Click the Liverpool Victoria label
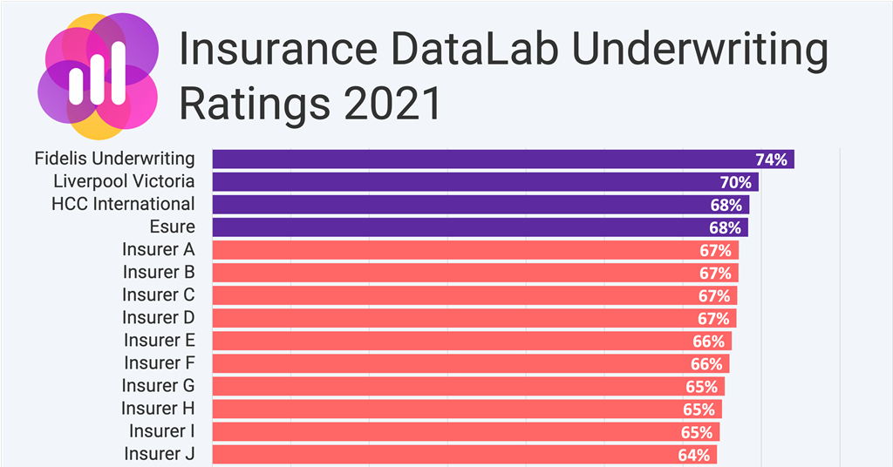The height and width of the screenshot is (467, 893). (124, 182)
